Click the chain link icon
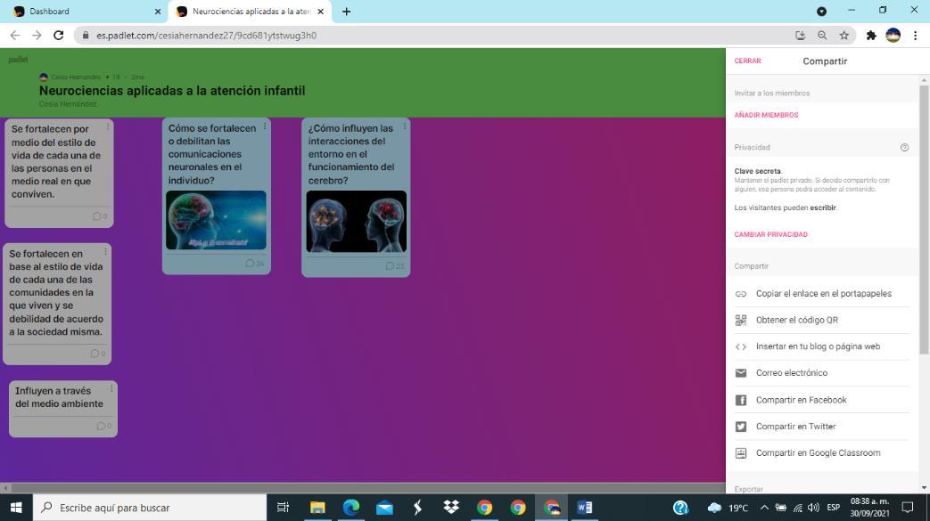930x521 pixels. pos(741,294)
